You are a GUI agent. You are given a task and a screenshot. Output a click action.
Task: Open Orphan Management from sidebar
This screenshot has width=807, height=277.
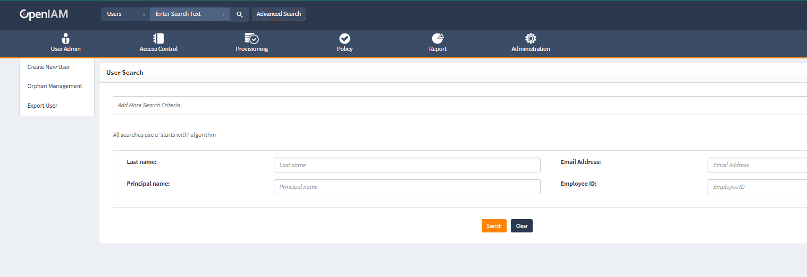click(x=55, y=86)
